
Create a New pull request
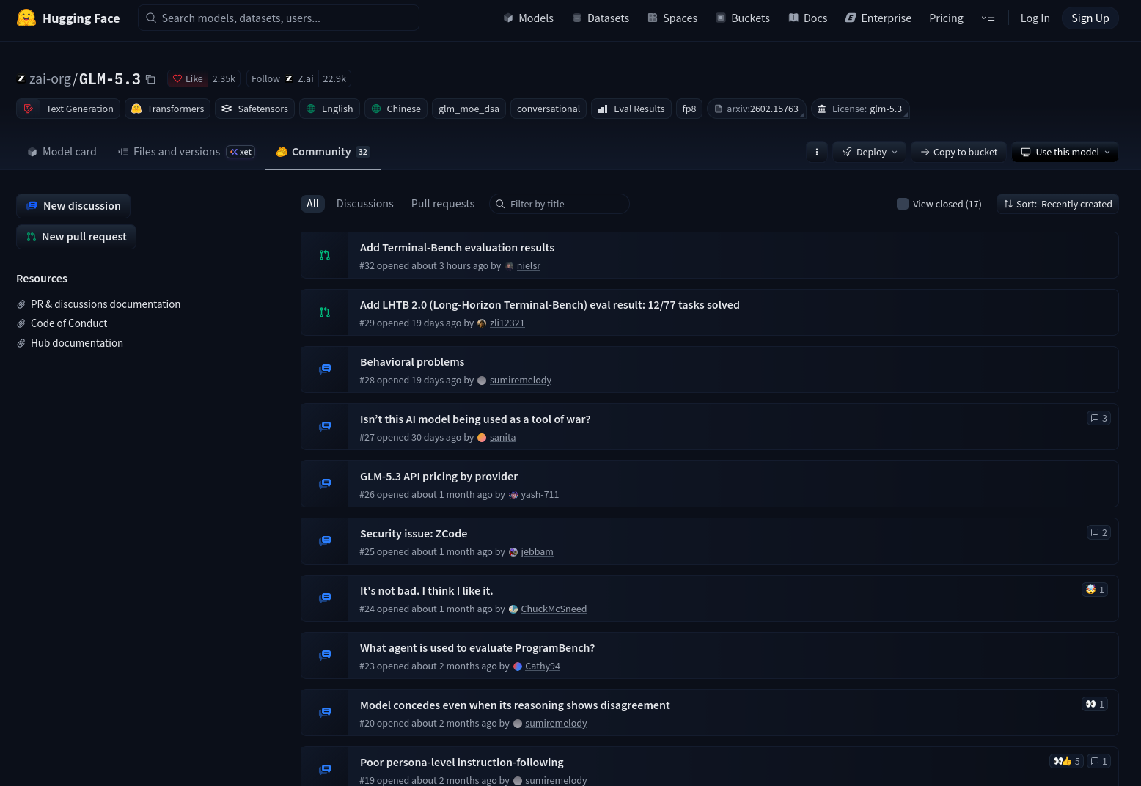(76, 237)
